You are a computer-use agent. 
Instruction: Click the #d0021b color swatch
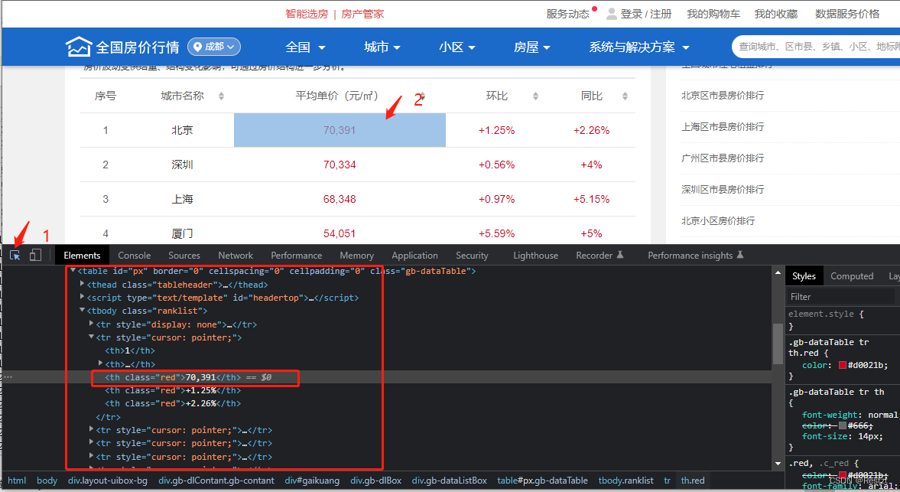pos(842,365)
